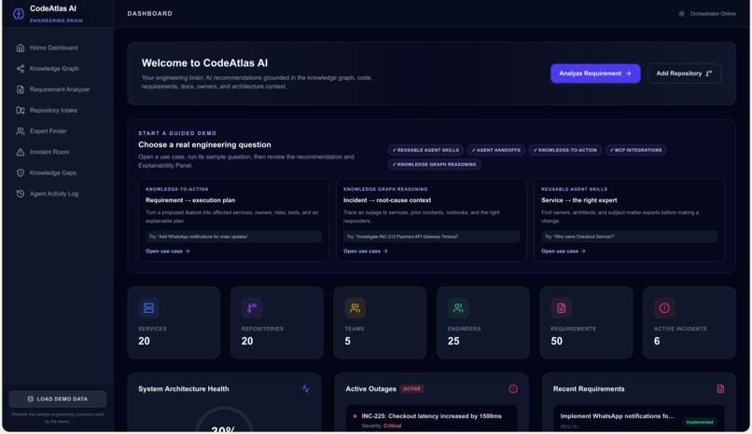Open Knowledge Gaps section
The image size is (752, 434).
click(x=58, y=172)
